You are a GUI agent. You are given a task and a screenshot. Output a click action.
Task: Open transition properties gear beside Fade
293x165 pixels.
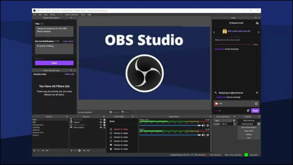tap(234, 120)
